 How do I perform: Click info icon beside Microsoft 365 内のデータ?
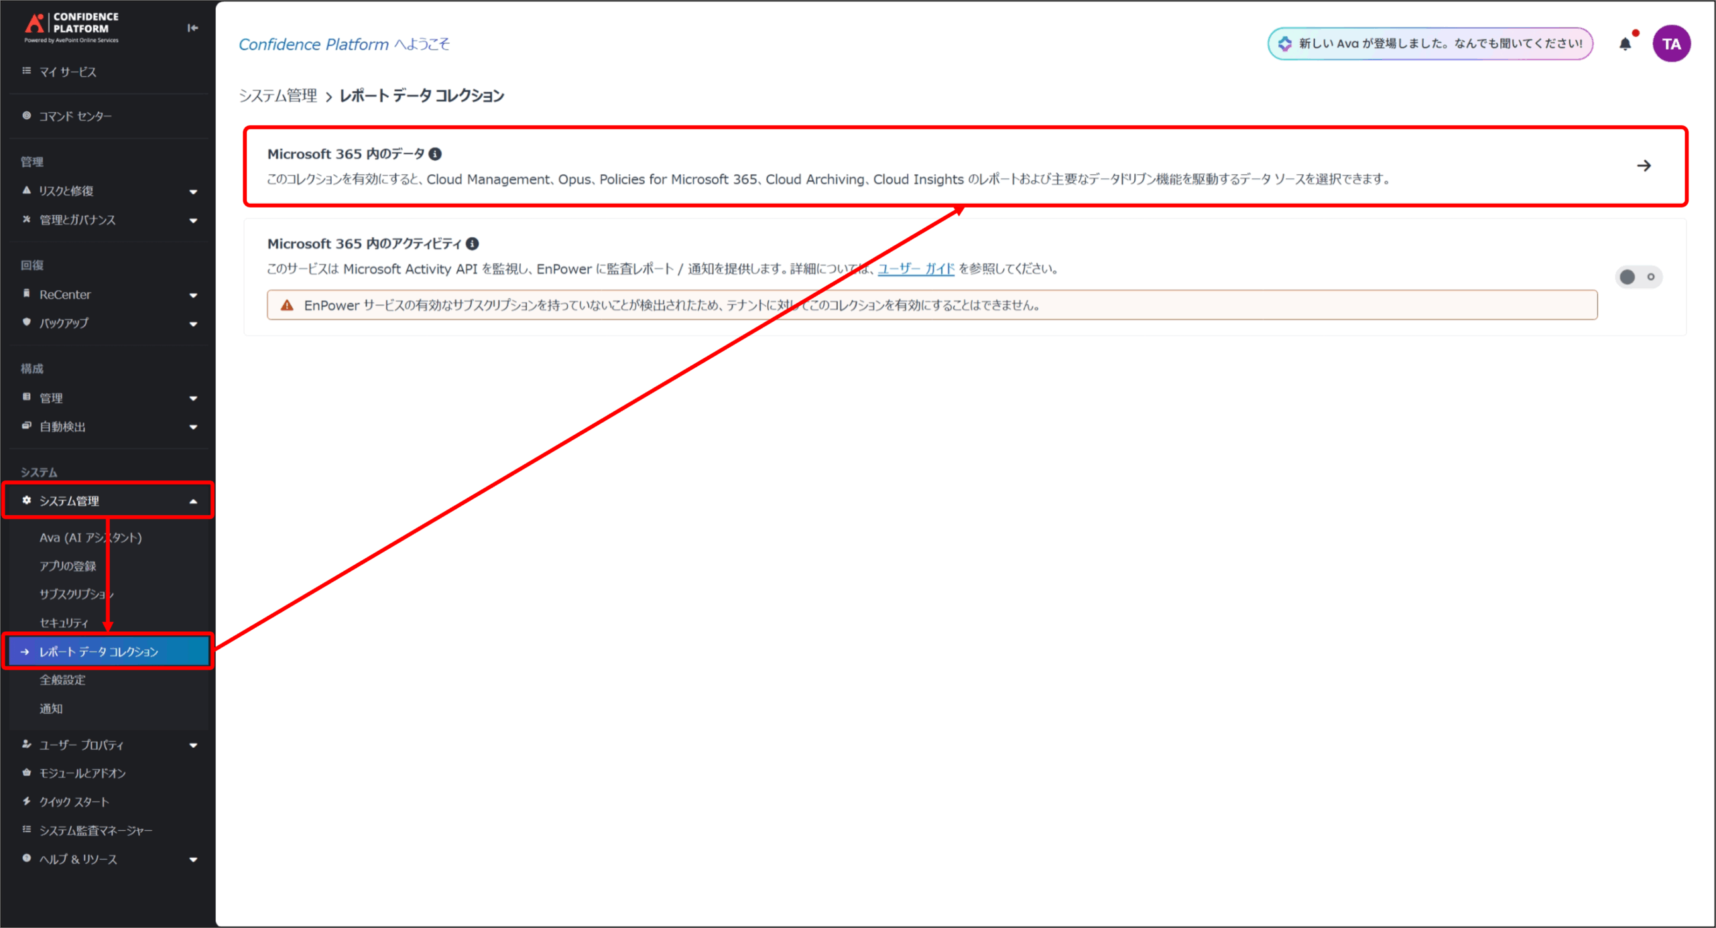point(435,154)
